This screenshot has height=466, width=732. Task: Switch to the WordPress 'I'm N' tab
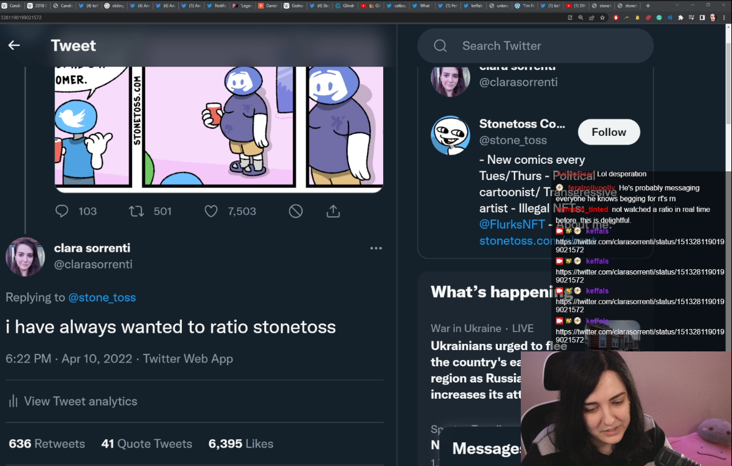(x=525, y=6)
